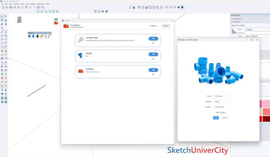Open the Endings dropdown showing NONE

click(222, 102)
